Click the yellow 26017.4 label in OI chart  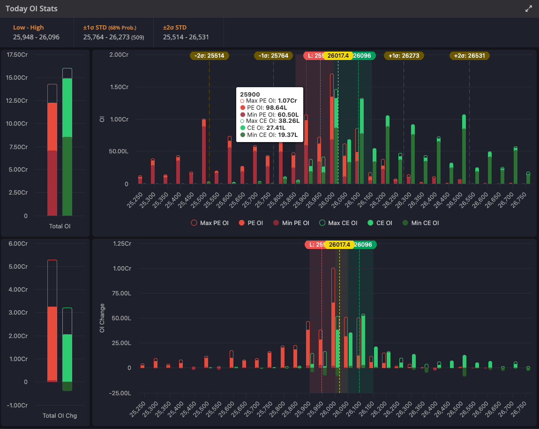tap(338, 56)
